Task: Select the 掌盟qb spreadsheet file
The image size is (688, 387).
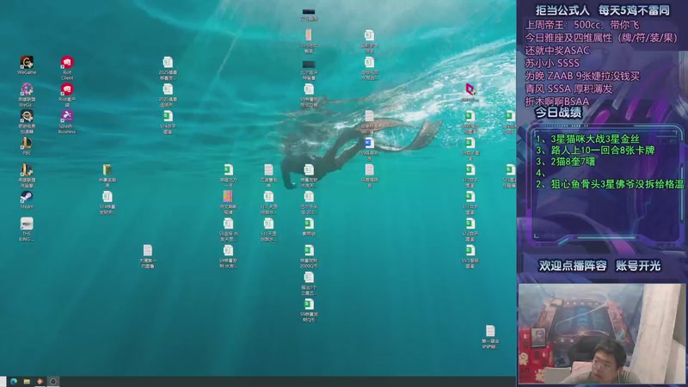Action: tap(309, 227)
